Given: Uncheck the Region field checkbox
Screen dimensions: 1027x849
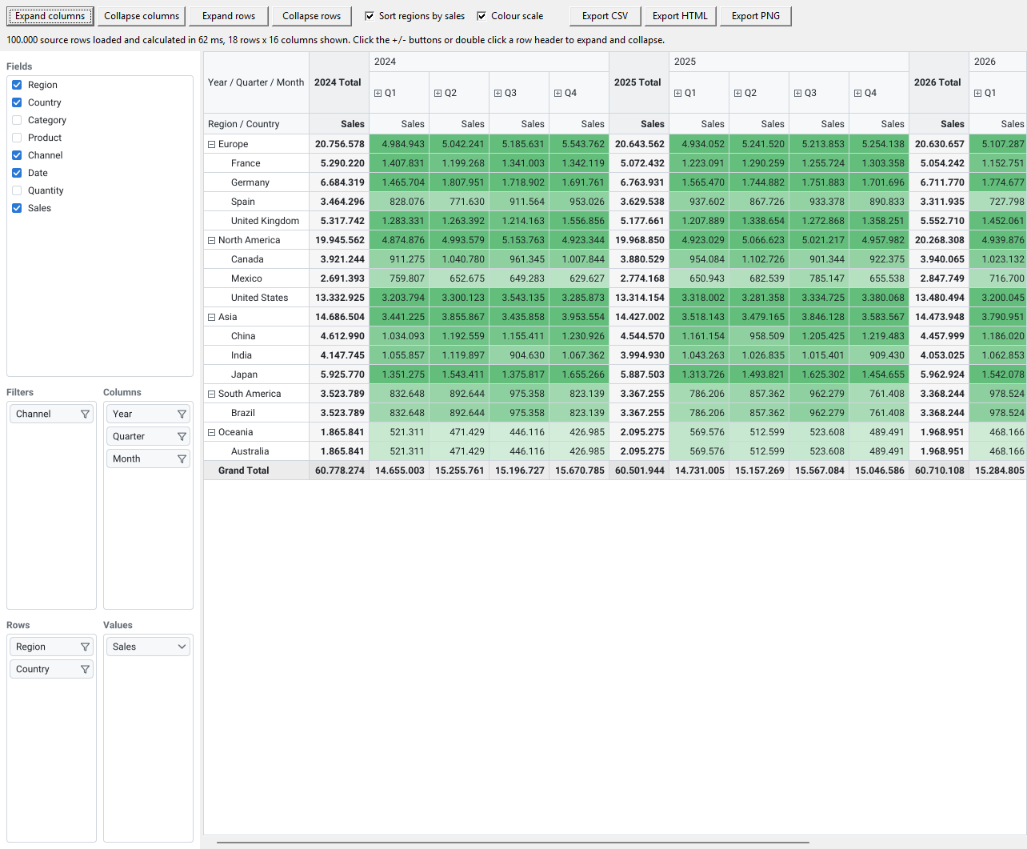Looking at the screenshot, I should [x=17, y=85].
